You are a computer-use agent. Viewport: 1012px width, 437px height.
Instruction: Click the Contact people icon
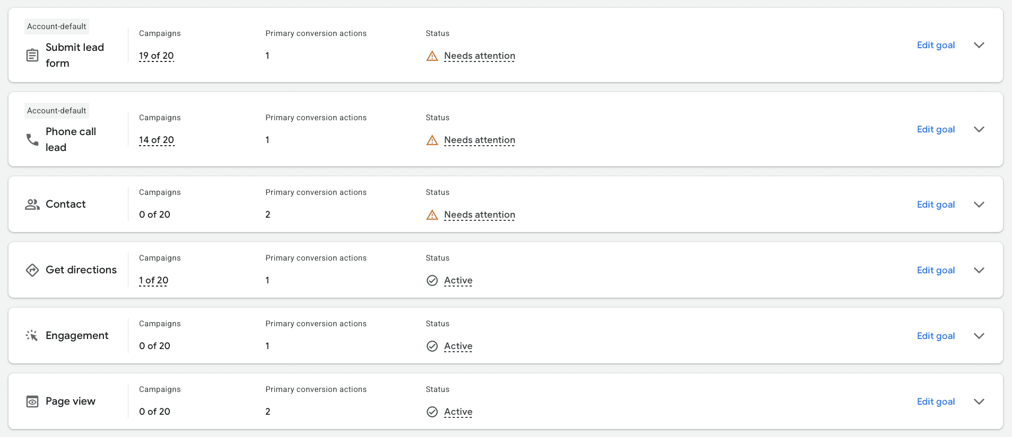(x=32, y=204)
